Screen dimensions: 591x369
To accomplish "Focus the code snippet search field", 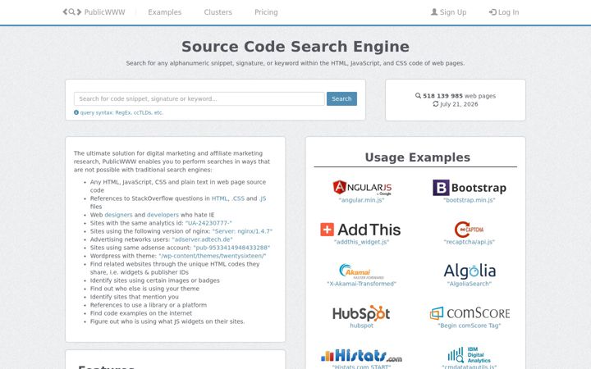I will click(199, 98).
